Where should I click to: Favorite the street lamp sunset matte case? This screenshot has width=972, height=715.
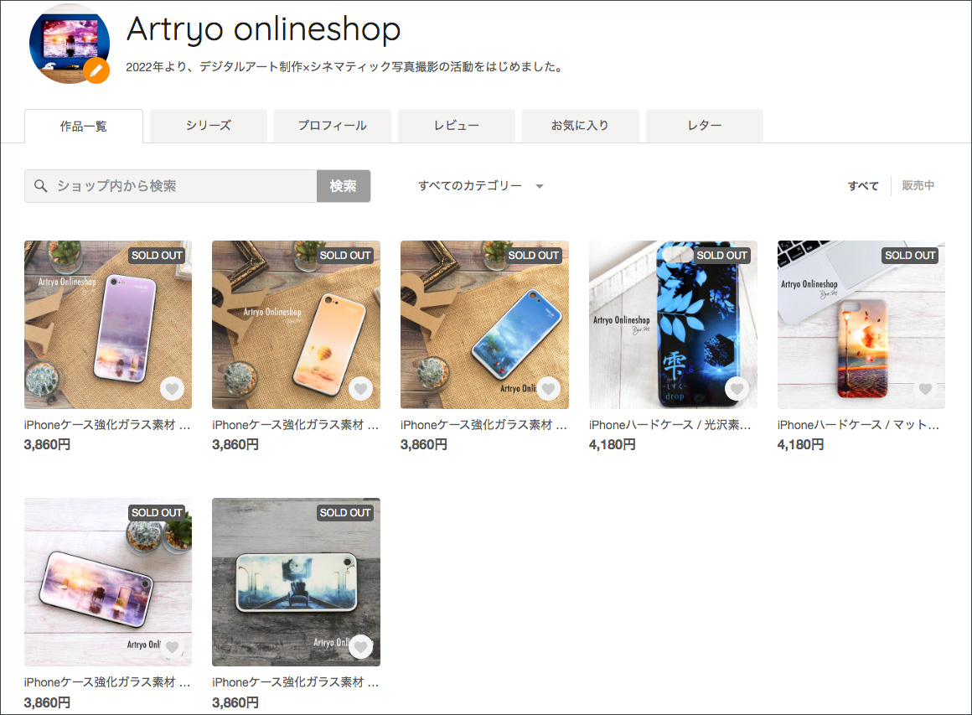click(x=925, y=389)
